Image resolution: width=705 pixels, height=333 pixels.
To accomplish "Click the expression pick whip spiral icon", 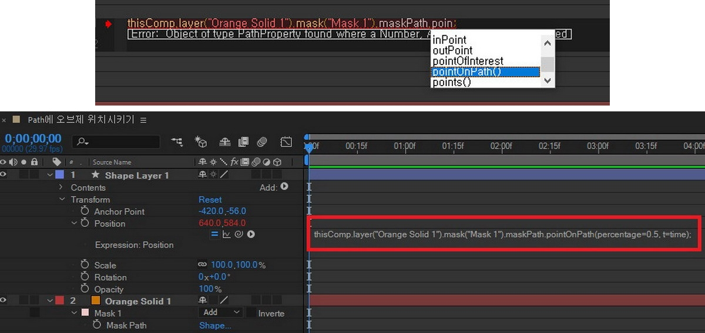I will coord(239,235).
